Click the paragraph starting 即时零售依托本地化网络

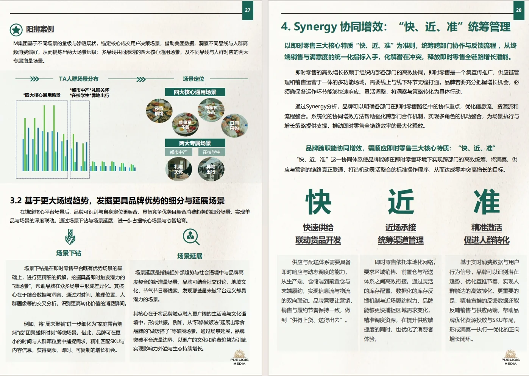click(x=400, y=301)
